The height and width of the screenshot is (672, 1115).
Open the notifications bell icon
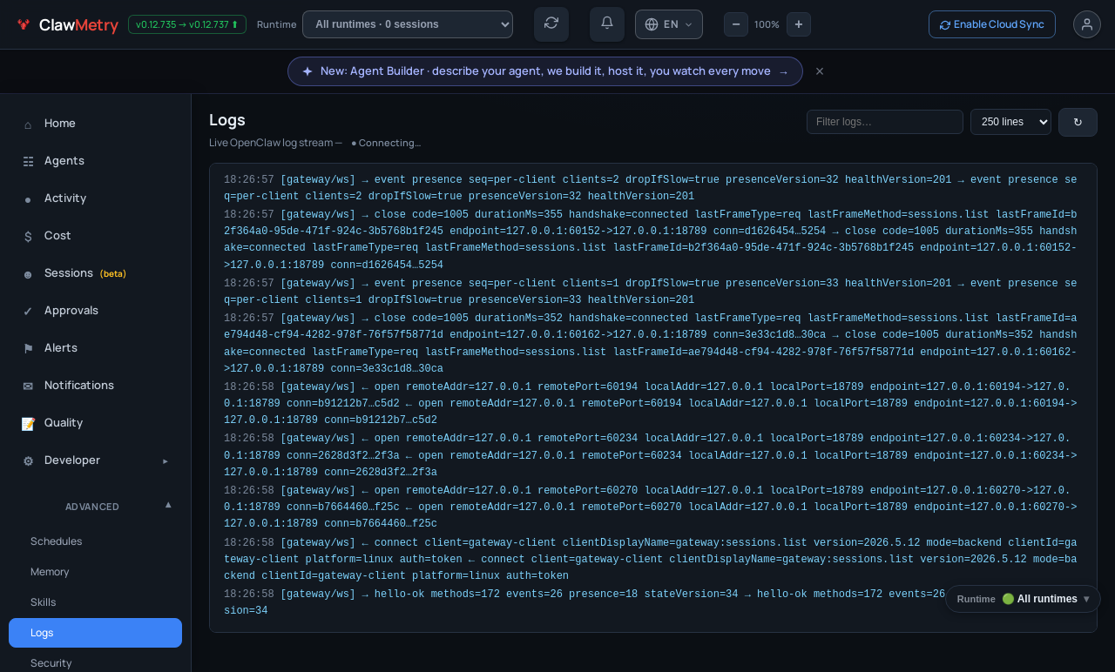point(607,24)
